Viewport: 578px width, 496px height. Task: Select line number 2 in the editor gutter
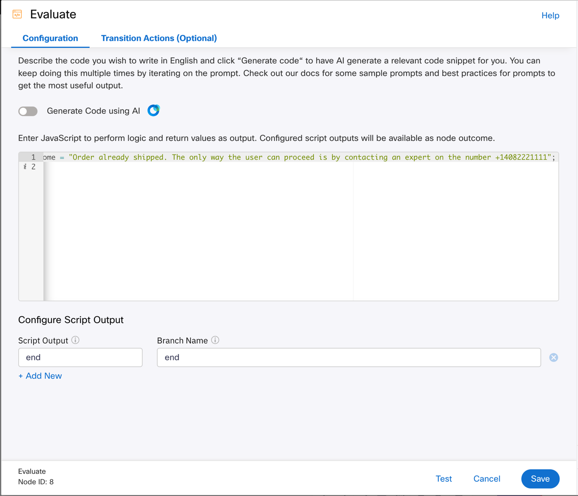(x=34, y=167)
